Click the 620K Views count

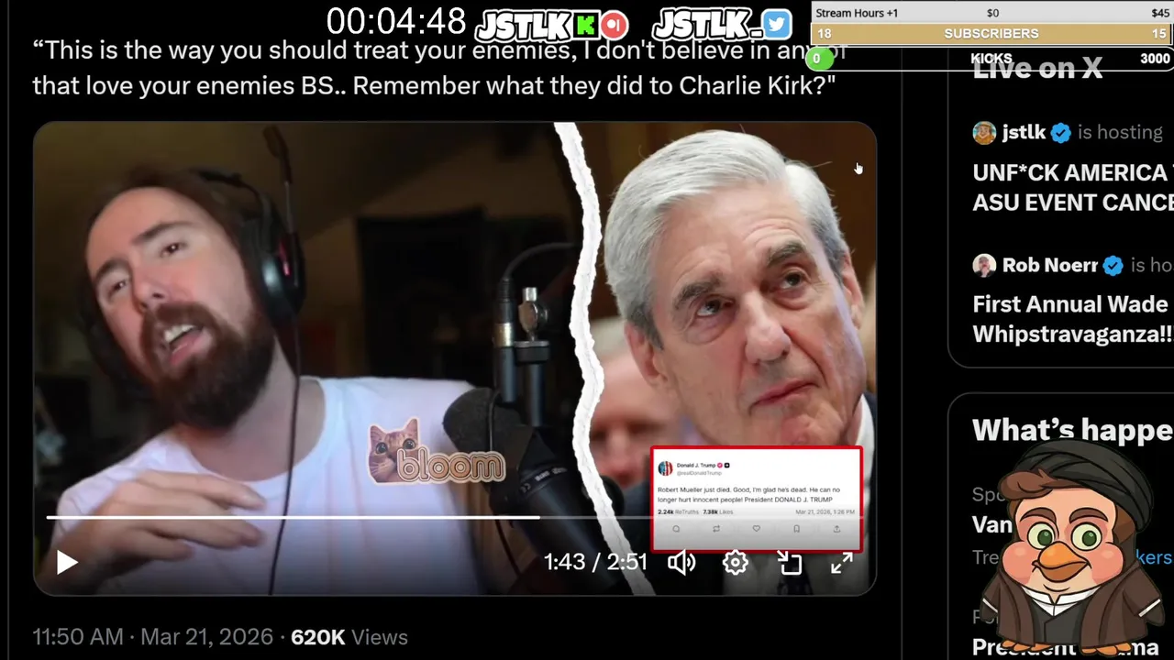[x=349, y=637]
